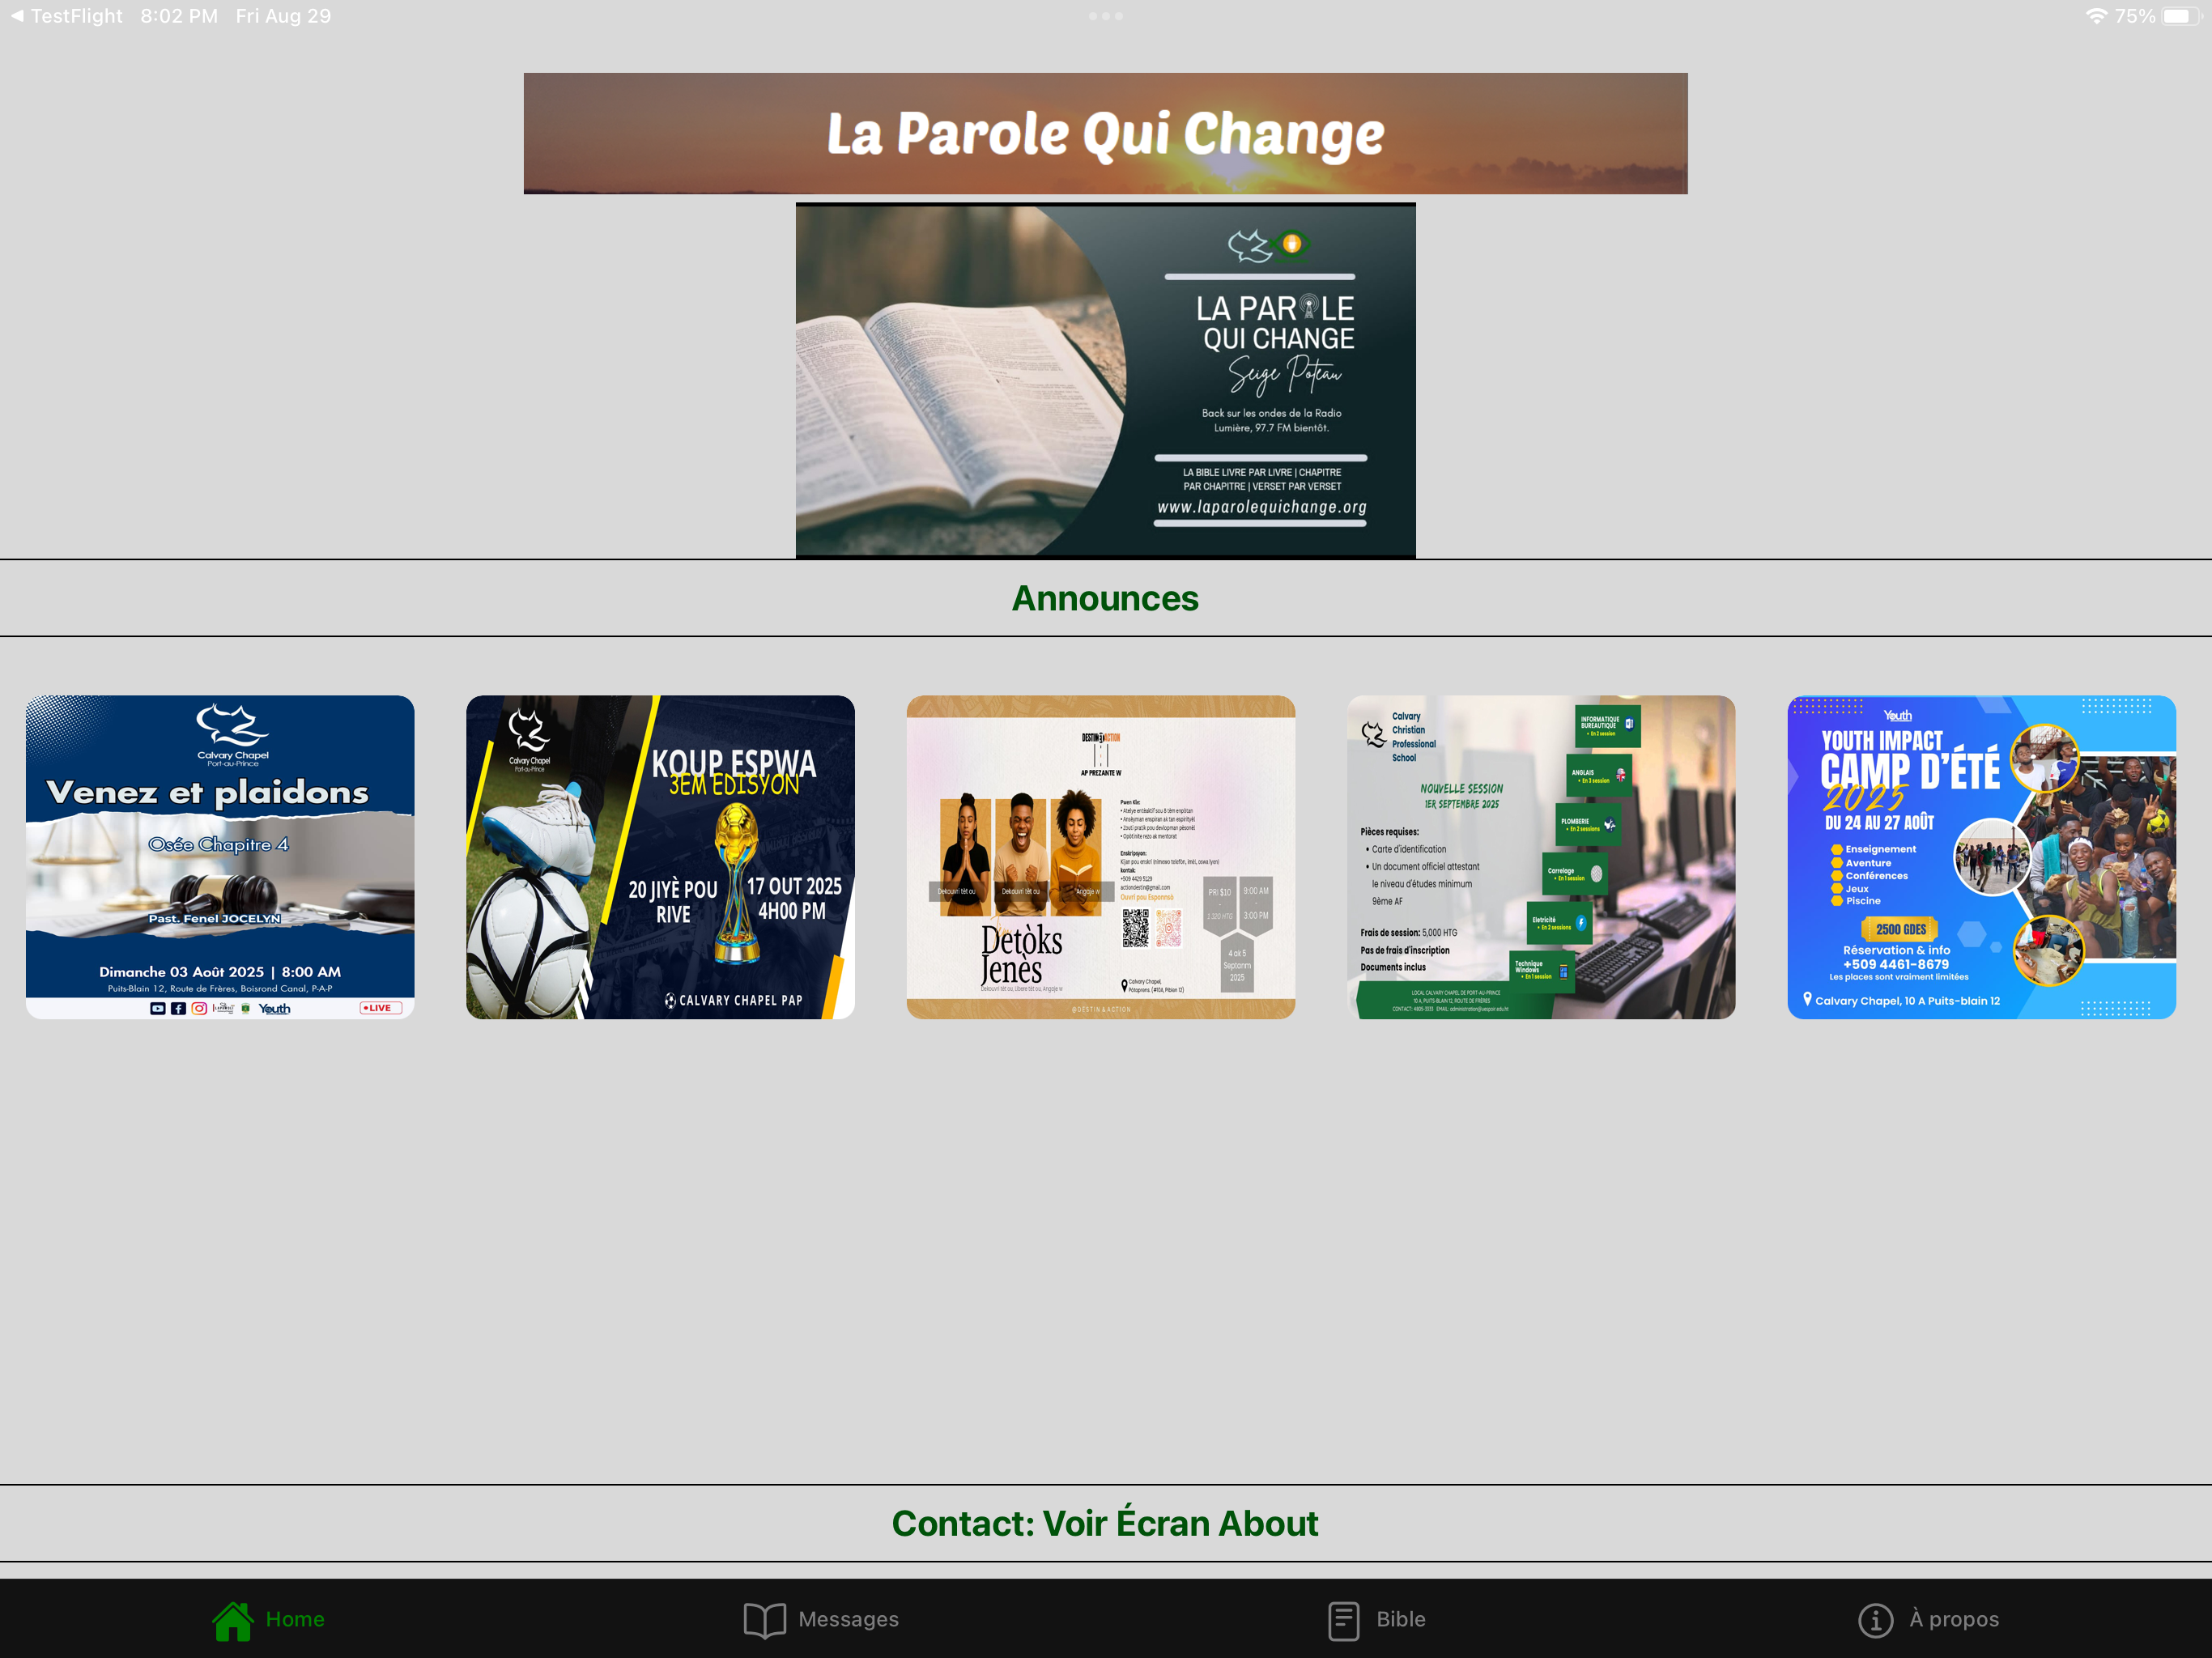Viewport: 2212px width, 1658px height.
Task: Tap the Bible document icon
Action: tap(1343, 1620)
